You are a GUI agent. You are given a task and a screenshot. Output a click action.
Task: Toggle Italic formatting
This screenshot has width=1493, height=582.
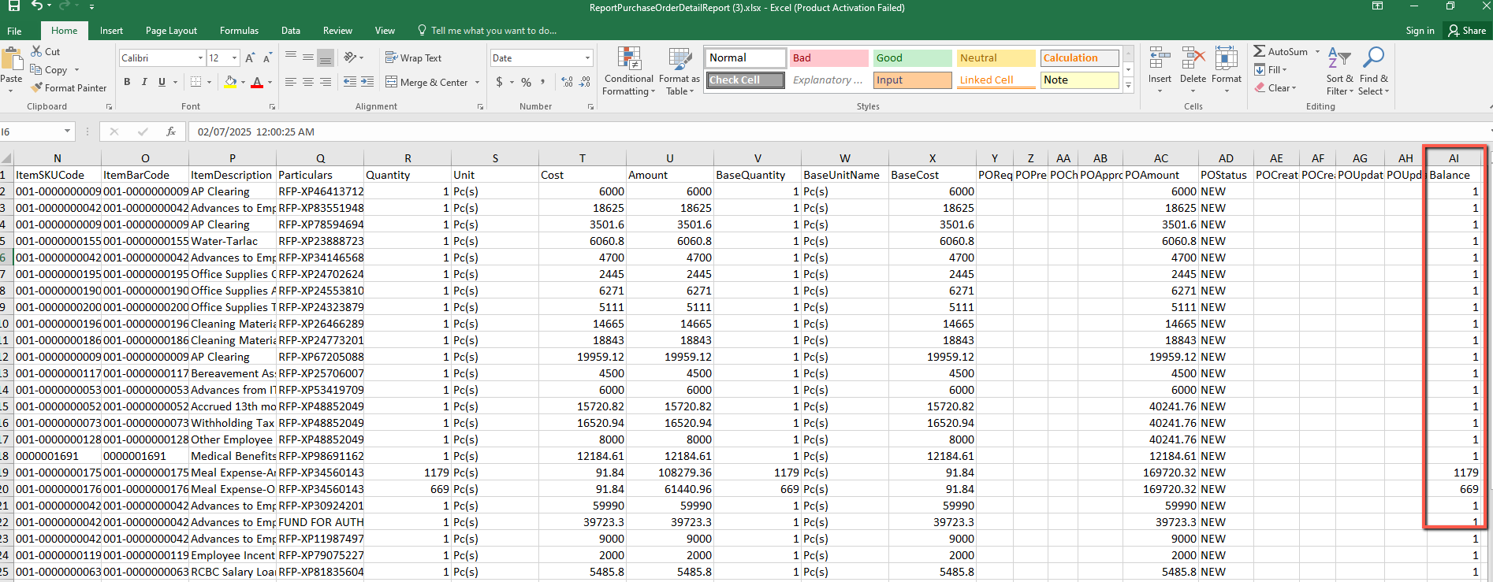click(x=144, y=82)
